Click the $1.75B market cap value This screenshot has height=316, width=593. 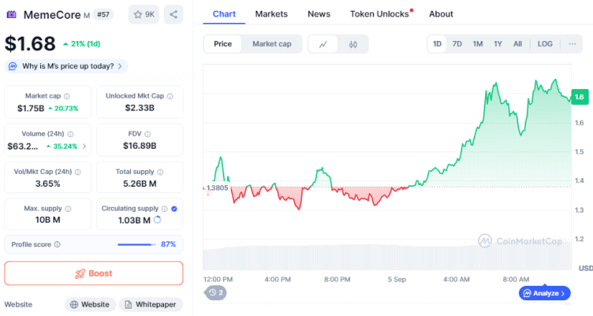[31, 108]
